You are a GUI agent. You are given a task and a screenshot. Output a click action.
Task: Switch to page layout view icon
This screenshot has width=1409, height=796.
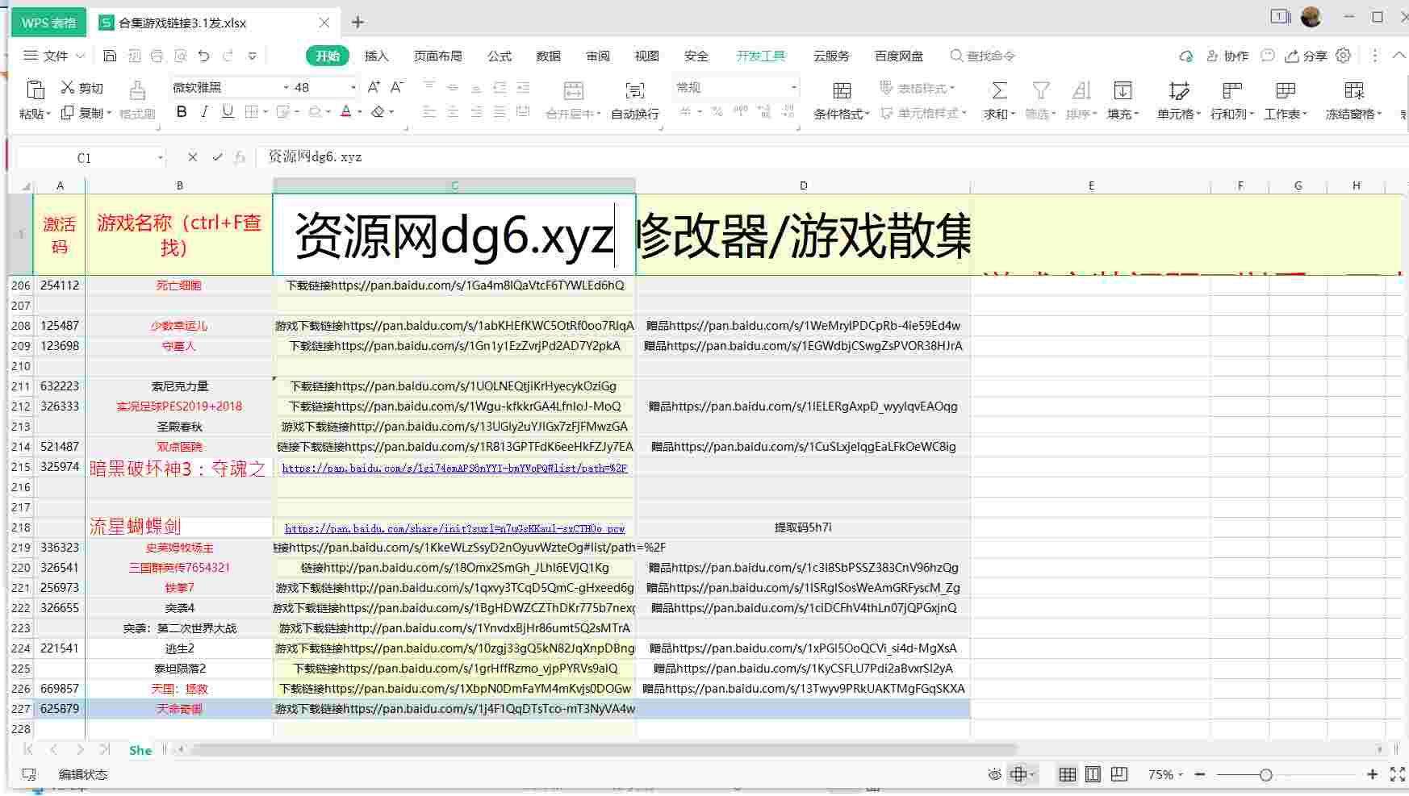[1093, 774]
